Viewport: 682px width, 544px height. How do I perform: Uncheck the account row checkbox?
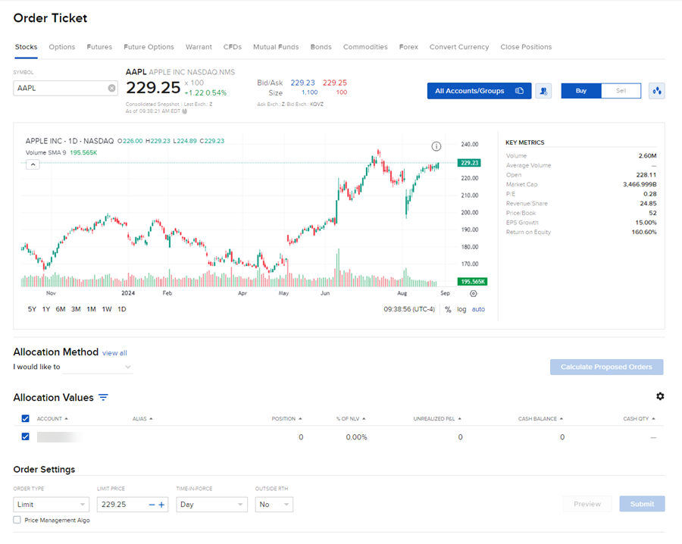pos(26,436)
